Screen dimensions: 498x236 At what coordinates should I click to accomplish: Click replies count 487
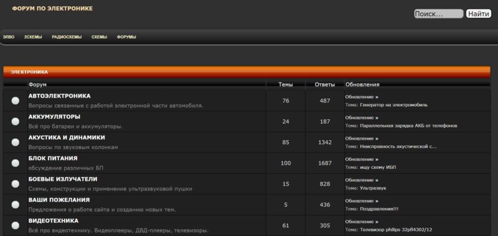pos(324,101)
